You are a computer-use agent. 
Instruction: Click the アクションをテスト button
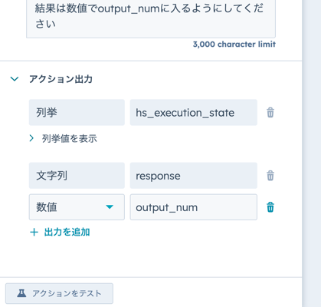59,293
